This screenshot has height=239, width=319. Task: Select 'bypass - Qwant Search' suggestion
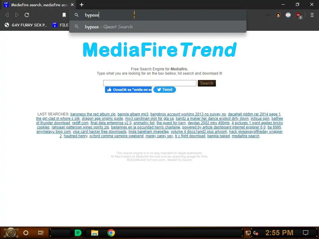point(158,27)
